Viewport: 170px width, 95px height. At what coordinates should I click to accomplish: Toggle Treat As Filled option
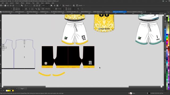[78, 9]
